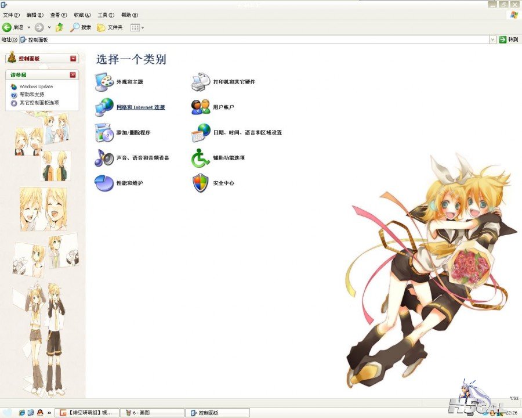Click the 打印机和其它硬件 link text
The width and height of the screenshot is (522, 418).
pyautogui.click(x=234, y=82)
